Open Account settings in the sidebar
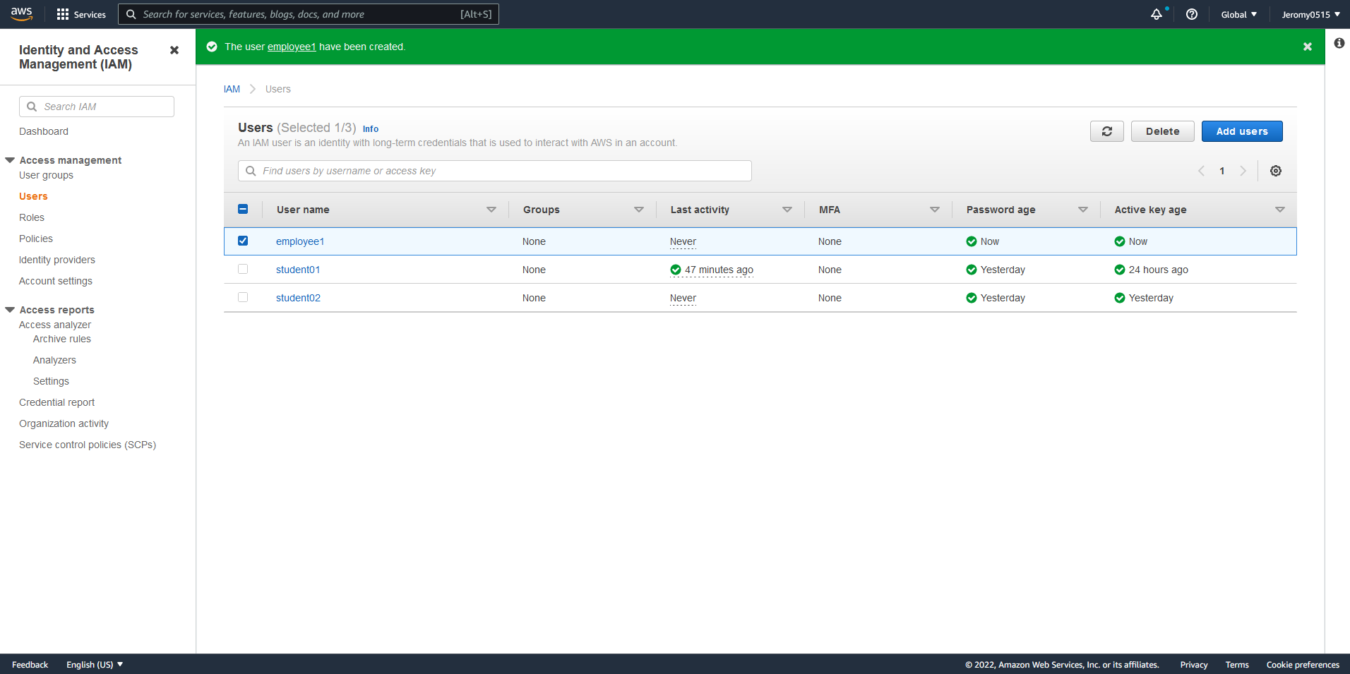The width and height of the screenshot is (1350, 674). click(x=56, y=281)
